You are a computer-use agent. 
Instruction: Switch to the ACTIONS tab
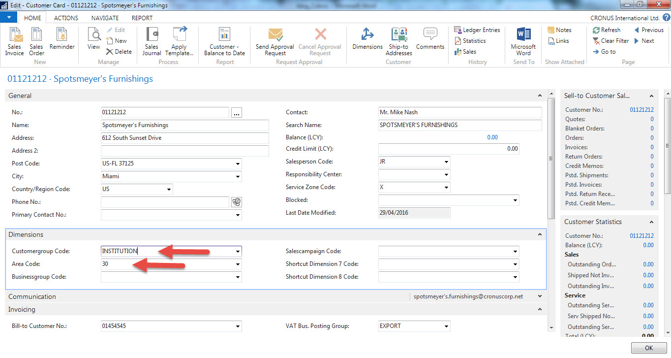[65, 18]
